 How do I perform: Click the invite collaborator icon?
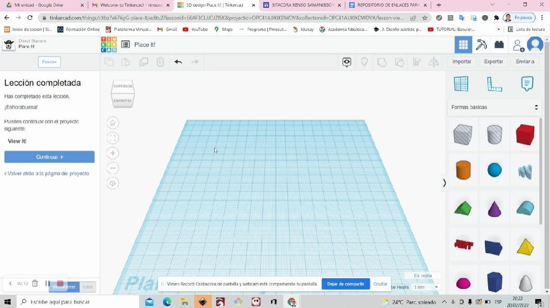[x=519, y=46]
